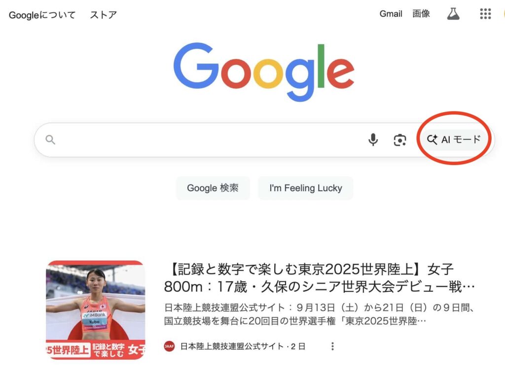
Task: Click the AI モード button
Action: pyautogui.click(x=454, y=139)
